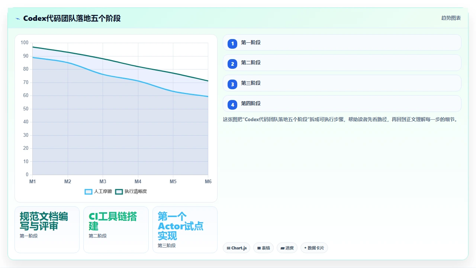Click the 50 value on y-axis

pos(26,109)
